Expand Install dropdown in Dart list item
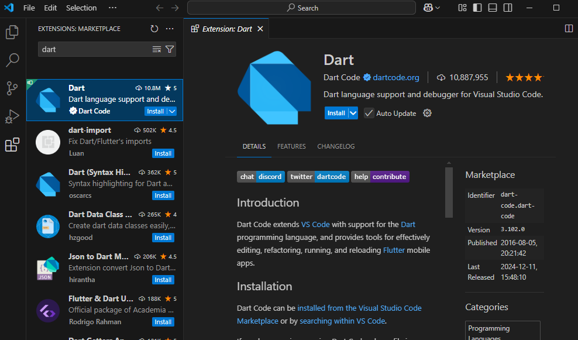Image resolution: width=578 pixels, height=340 pixels. (x=172, y=111)
